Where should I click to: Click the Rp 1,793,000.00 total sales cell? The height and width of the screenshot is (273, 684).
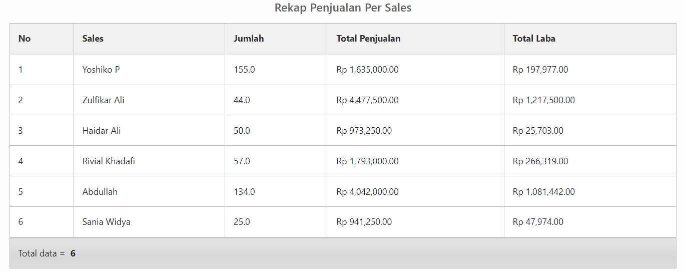pyautogui.click(x=367, y=161)
